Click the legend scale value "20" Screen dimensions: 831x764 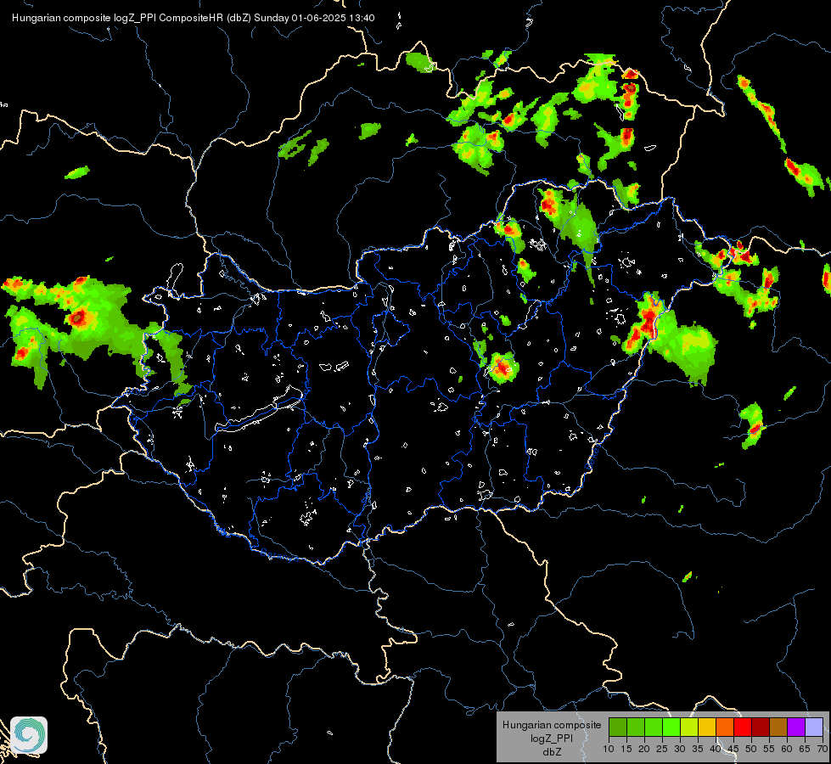click(x=644, y=749)
